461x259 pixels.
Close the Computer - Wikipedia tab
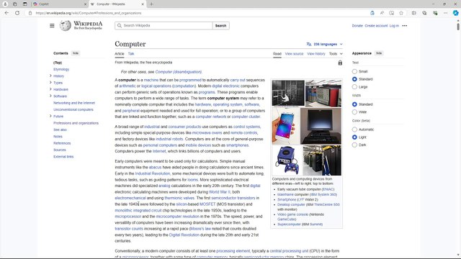[x=143, y=4]
